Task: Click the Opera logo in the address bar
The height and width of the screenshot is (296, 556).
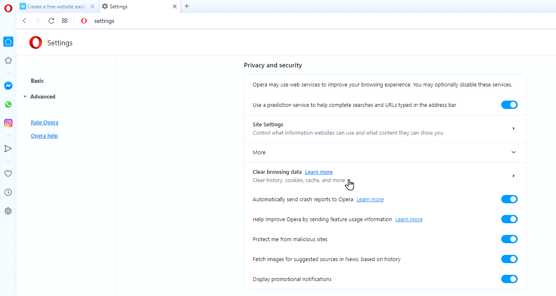Action: tap(84, 21)
